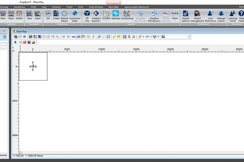244x162 pixels.
Task: Toggle the ruler measure tool
Action: (x=114, y=37)
